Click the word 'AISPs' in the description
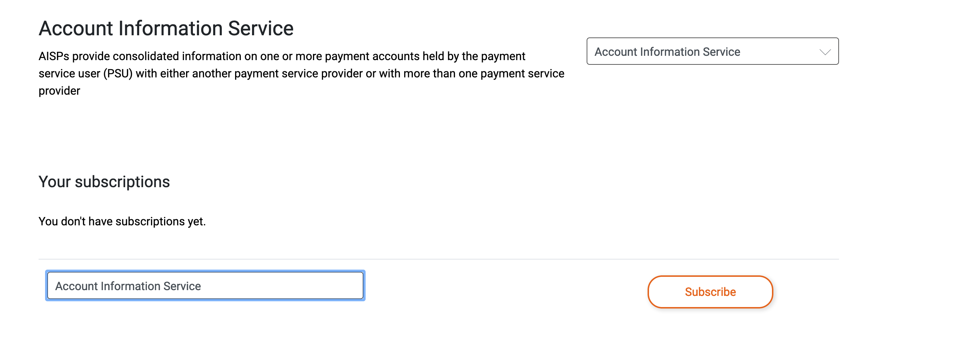The image size is (958, 347). [54, 57]
